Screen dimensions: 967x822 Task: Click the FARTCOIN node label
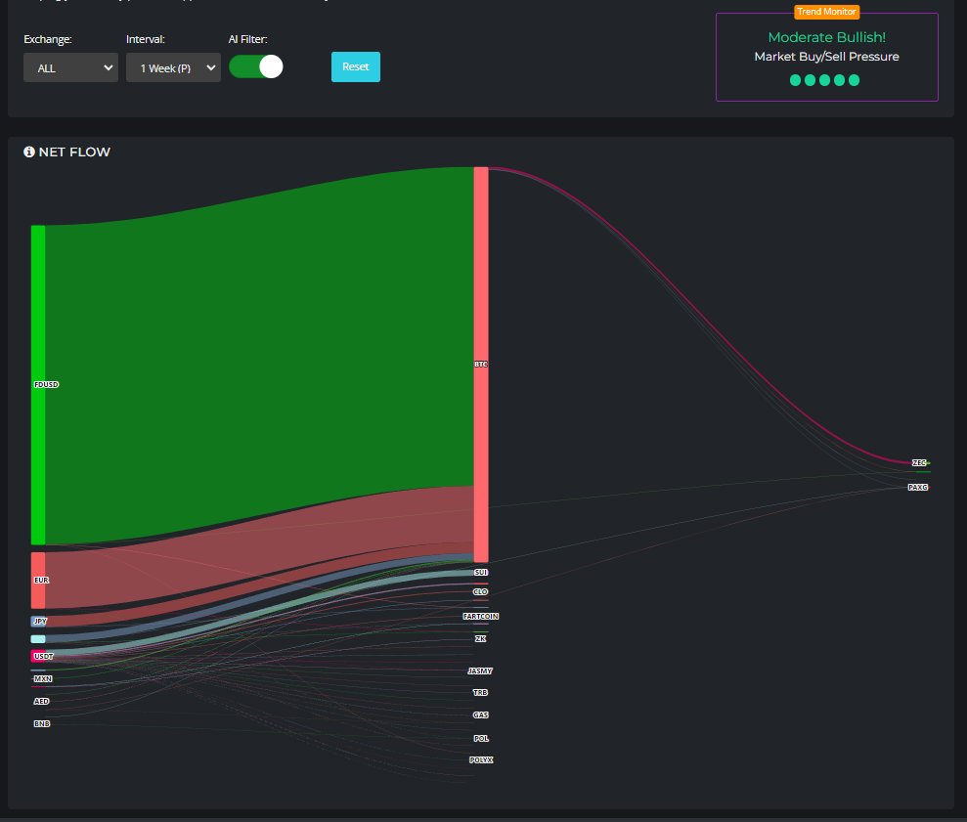481,617
